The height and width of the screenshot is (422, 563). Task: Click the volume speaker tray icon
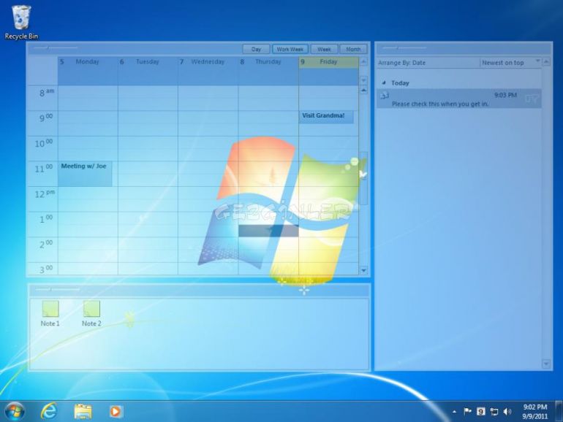[507, 412]
